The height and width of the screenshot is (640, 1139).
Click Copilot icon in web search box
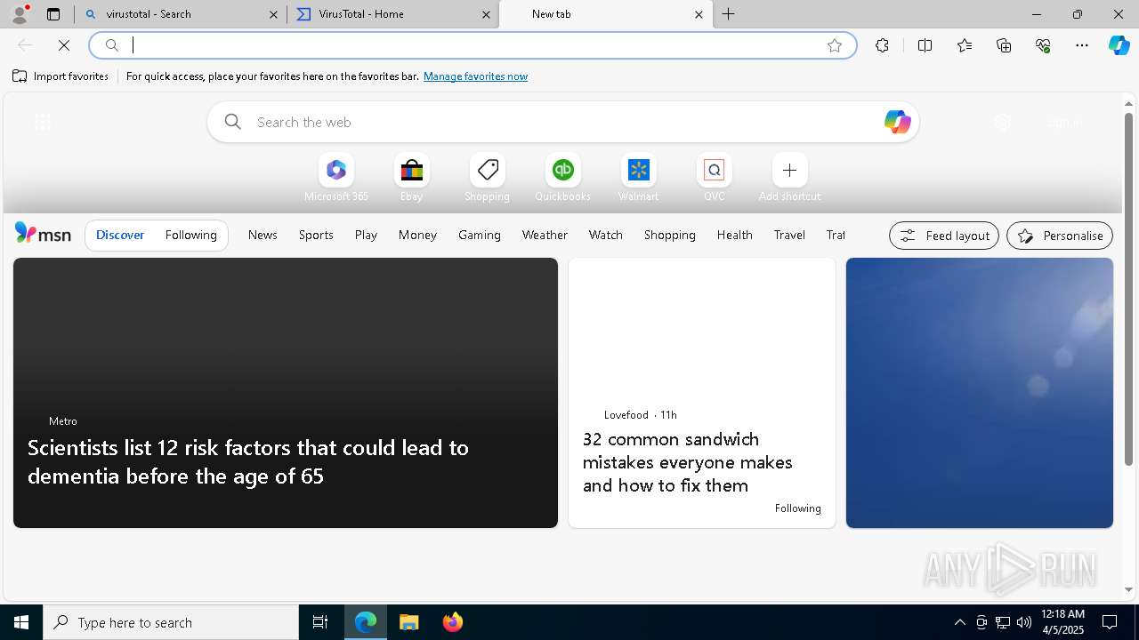tap(897, 122)
